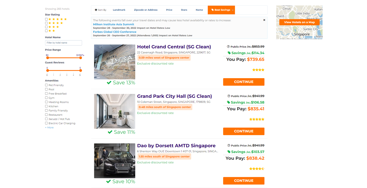Expand amenities with + More
Image resolution: width=367 pixels, height=188 pixels.
tap(49, 127)
